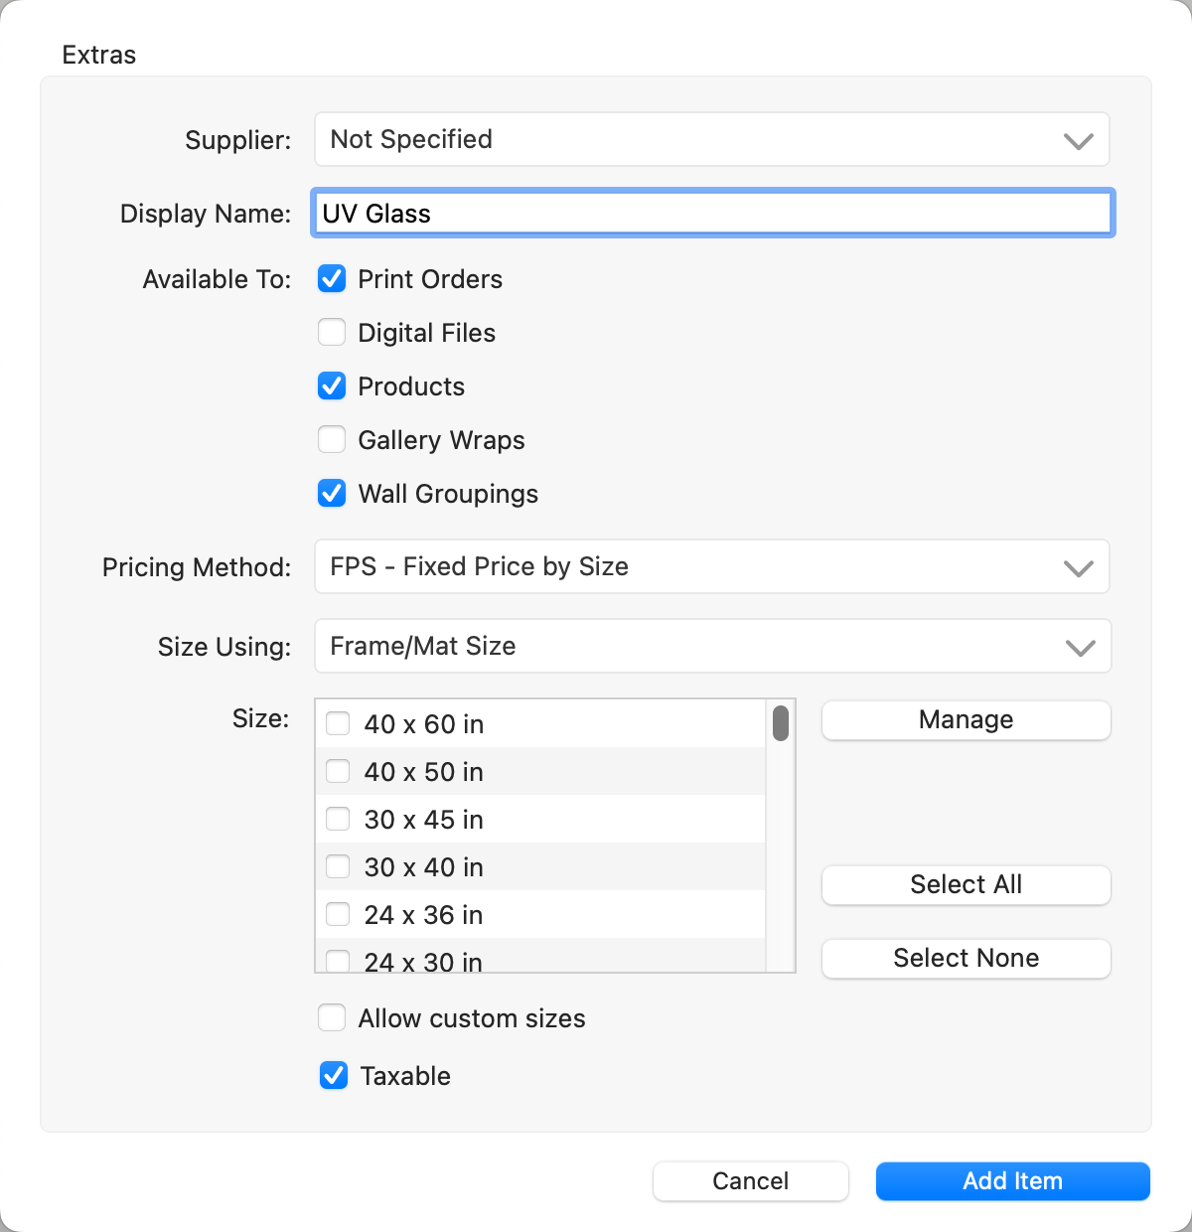1192x1232 pixels.
Task: Open the Supplier dropdown
Action: coord(711,140)
